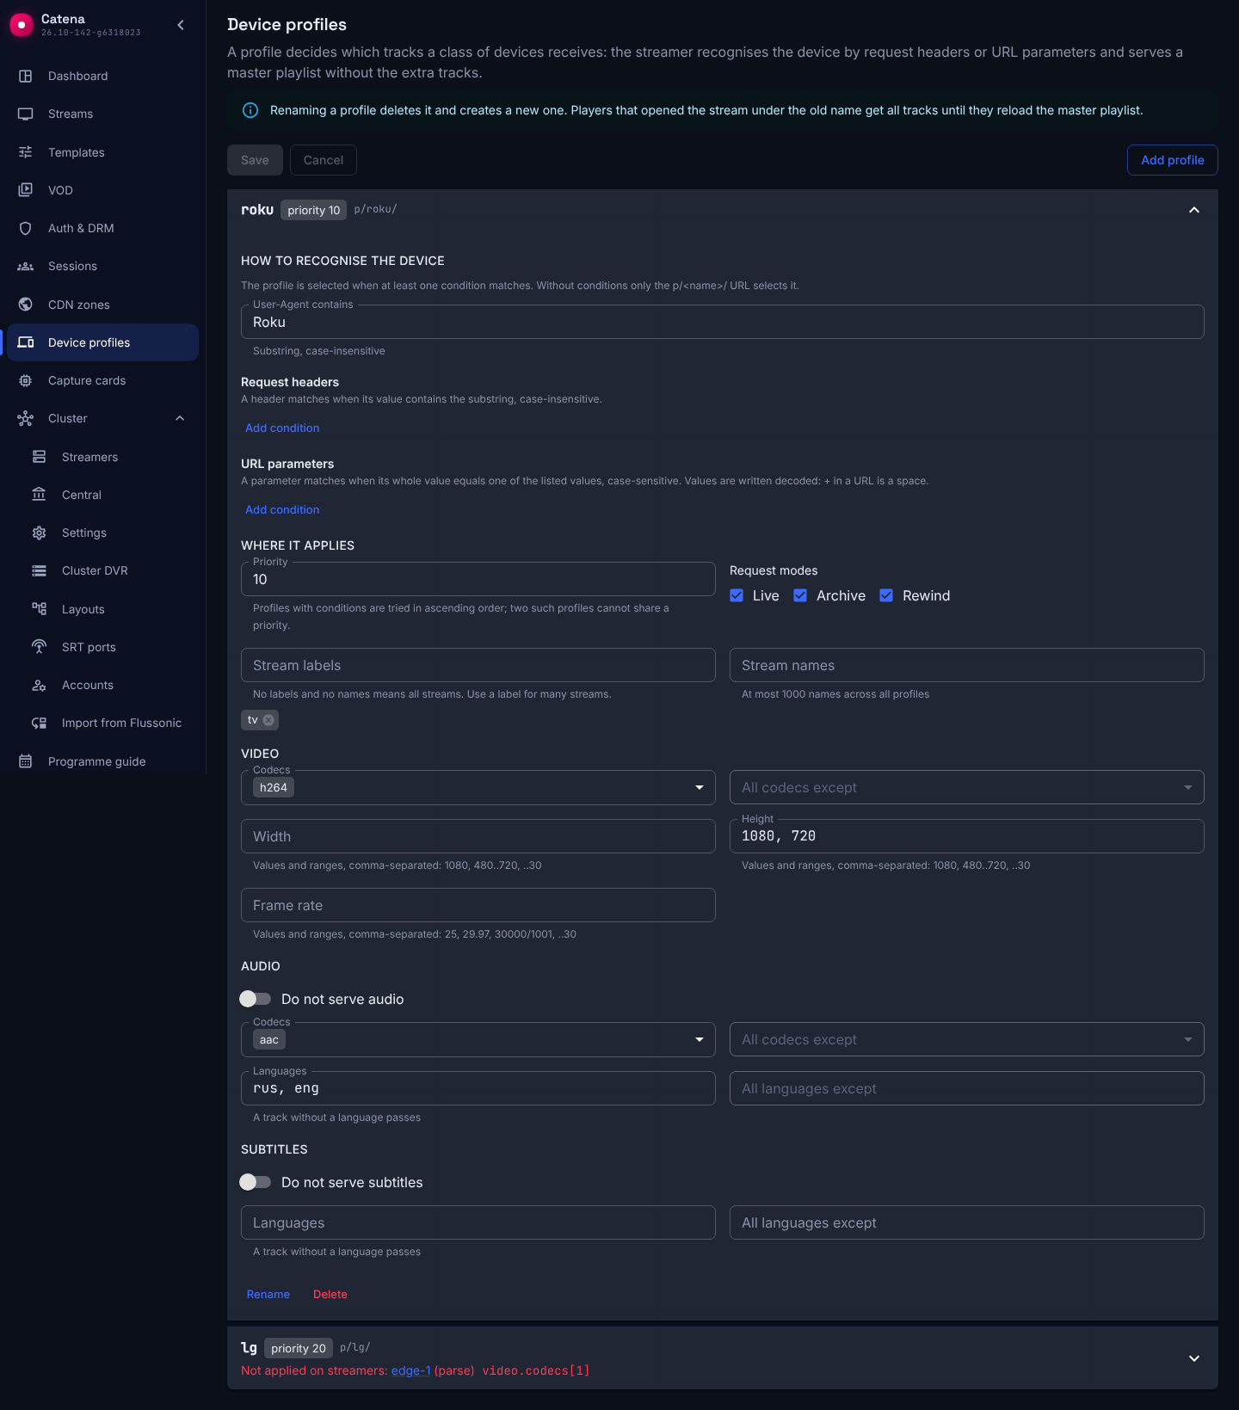Uncheck the Live request mode
The width and height of the screenshot is (1239, 1410).
tap(737, 595)
